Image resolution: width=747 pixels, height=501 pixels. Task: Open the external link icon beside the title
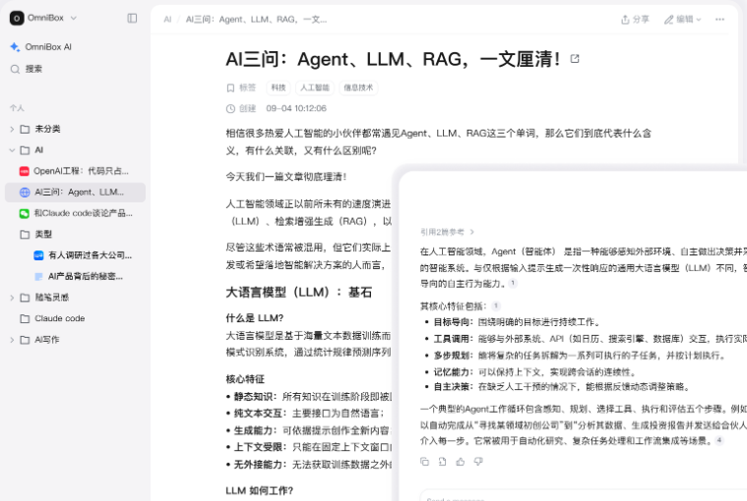point(575,59)
